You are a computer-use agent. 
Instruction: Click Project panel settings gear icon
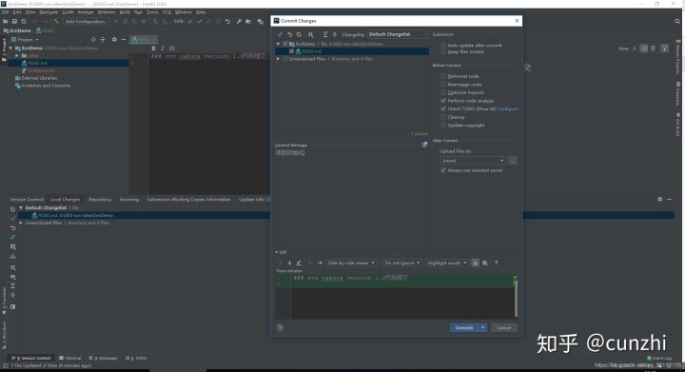(x=114, y=39)
